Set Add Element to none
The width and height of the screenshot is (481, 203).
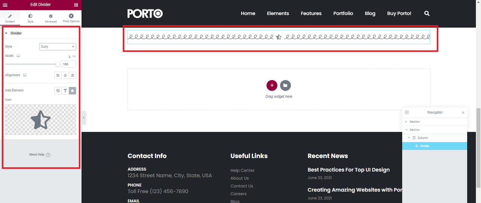click(58, 91)
